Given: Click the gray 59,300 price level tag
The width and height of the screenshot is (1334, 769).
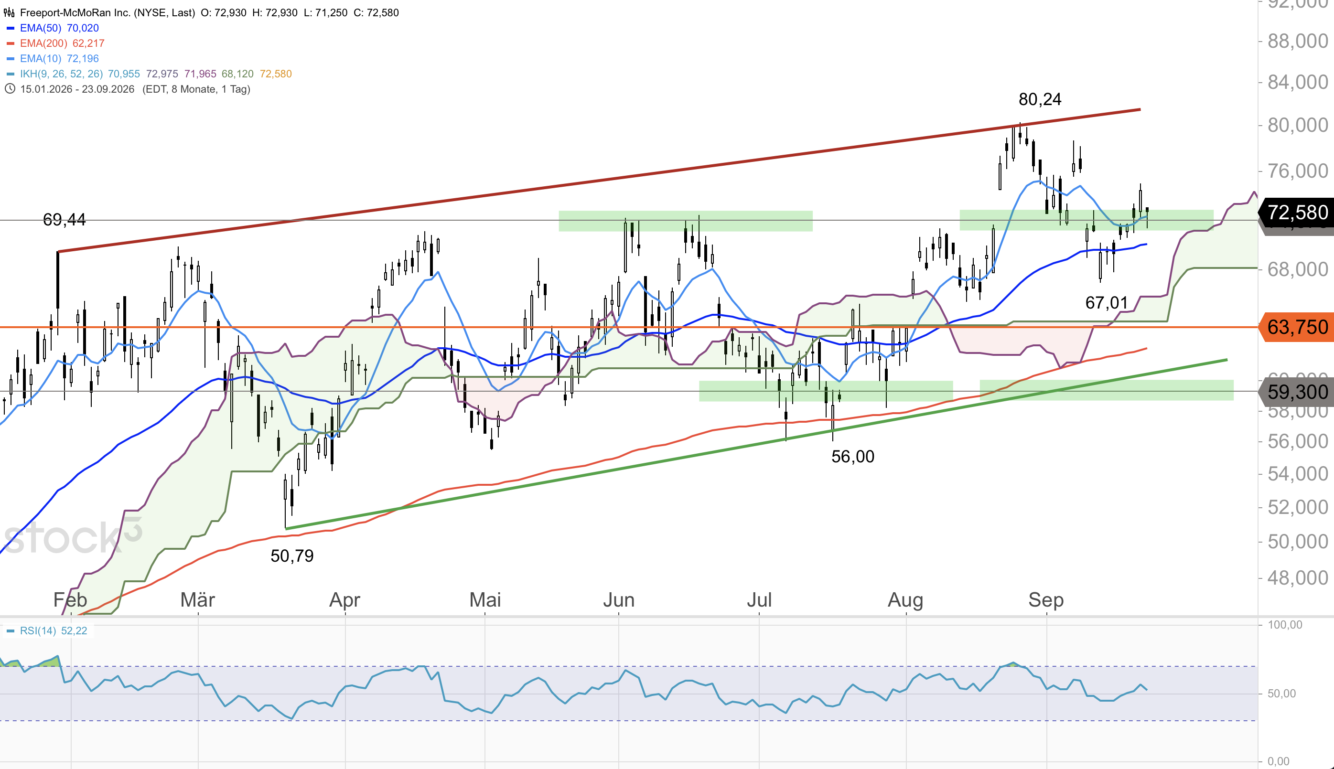Looking at the screenshot, I should [x=1297, y=392].
